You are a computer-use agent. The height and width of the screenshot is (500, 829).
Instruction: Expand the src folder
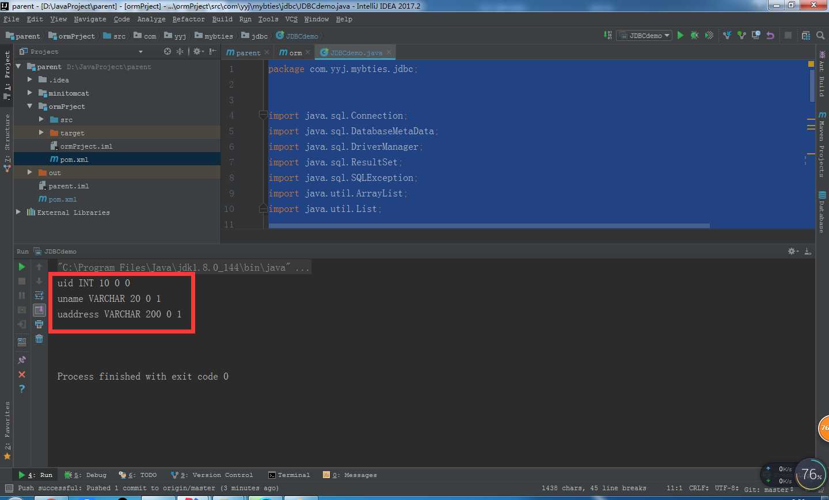(41, 120)
